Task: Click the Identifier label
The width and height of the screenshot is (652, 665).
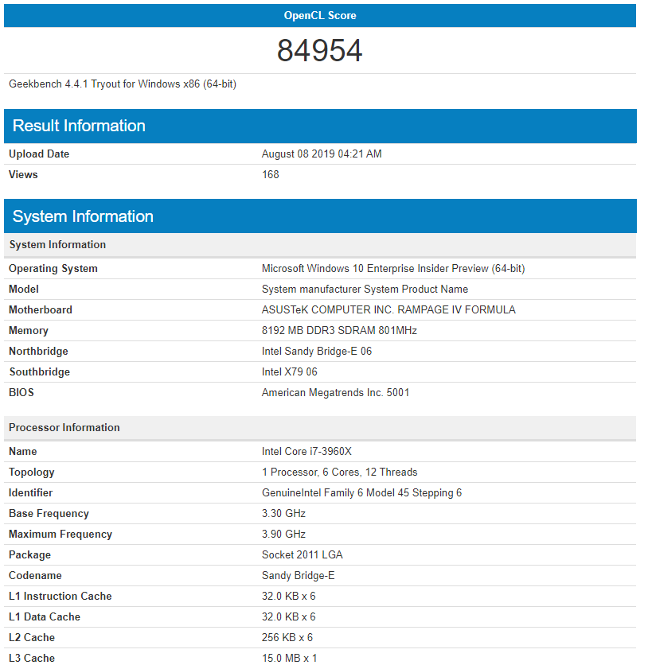Action: 30,493
